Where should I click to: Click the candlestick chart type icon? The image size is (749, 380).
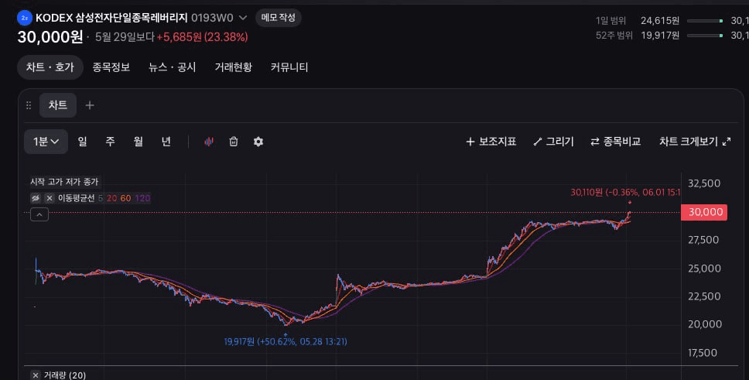pyautogui.click(x=209, y=142)
